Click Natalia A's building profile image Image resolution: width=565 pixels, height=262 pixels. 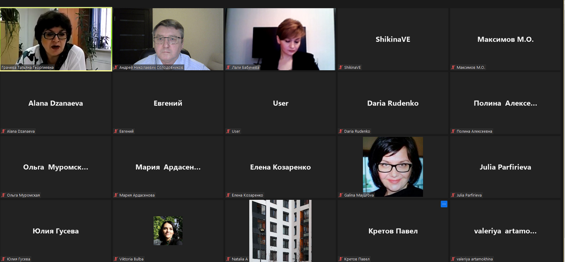281,231
